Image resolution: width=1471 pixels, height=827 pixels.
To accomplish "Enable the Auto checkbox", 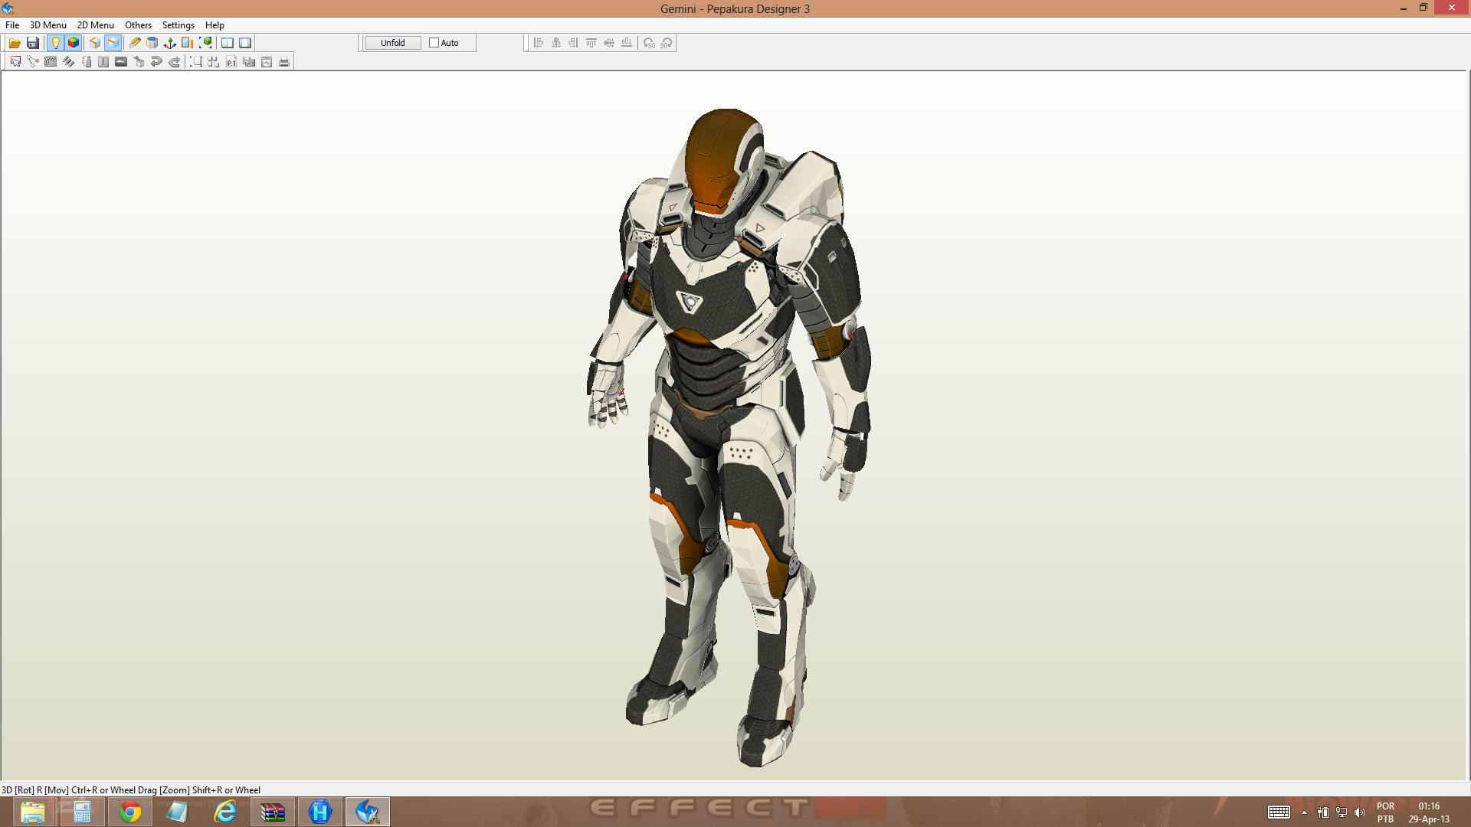I will [434, 43].
